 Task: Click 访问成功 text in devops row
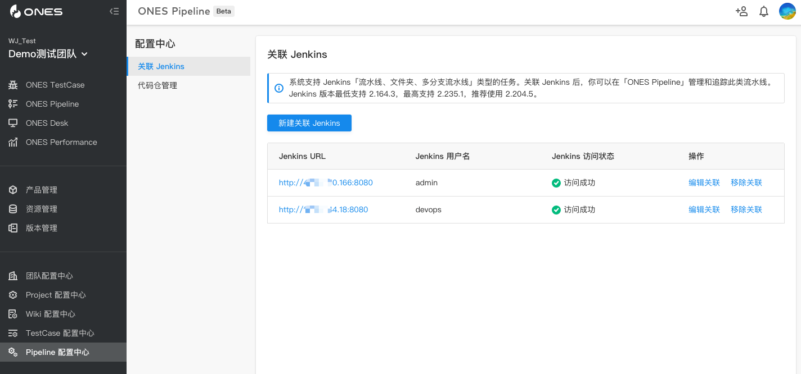point(579,209)
